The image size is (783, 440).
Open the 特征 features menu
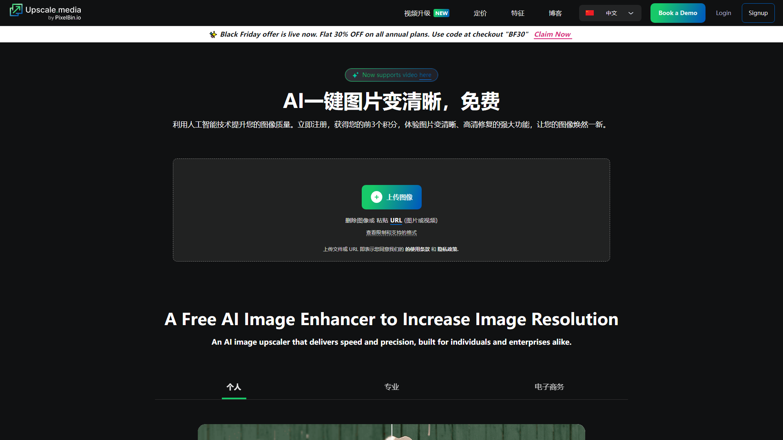coord(518,13)
